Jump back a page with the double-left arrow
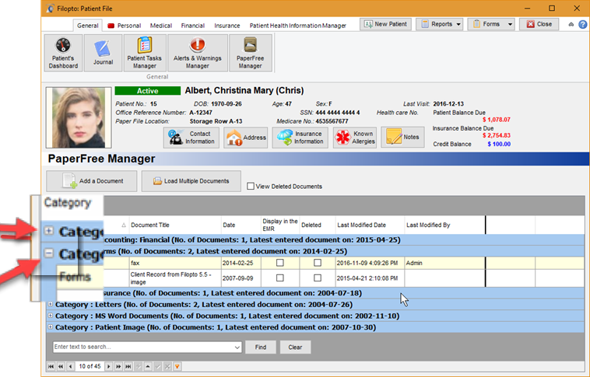The image size is (590, 377). 61,366
